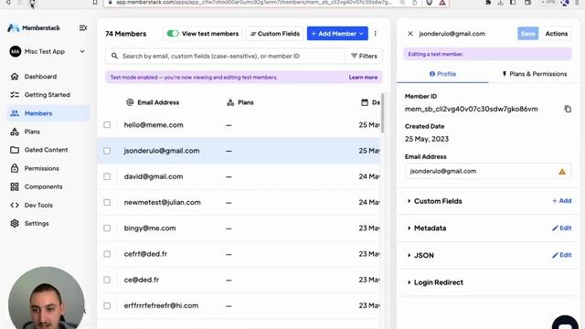Click the Add Member button
Image resolution: width=585 pixels, height=329 pixels.
tap(337, 34)
